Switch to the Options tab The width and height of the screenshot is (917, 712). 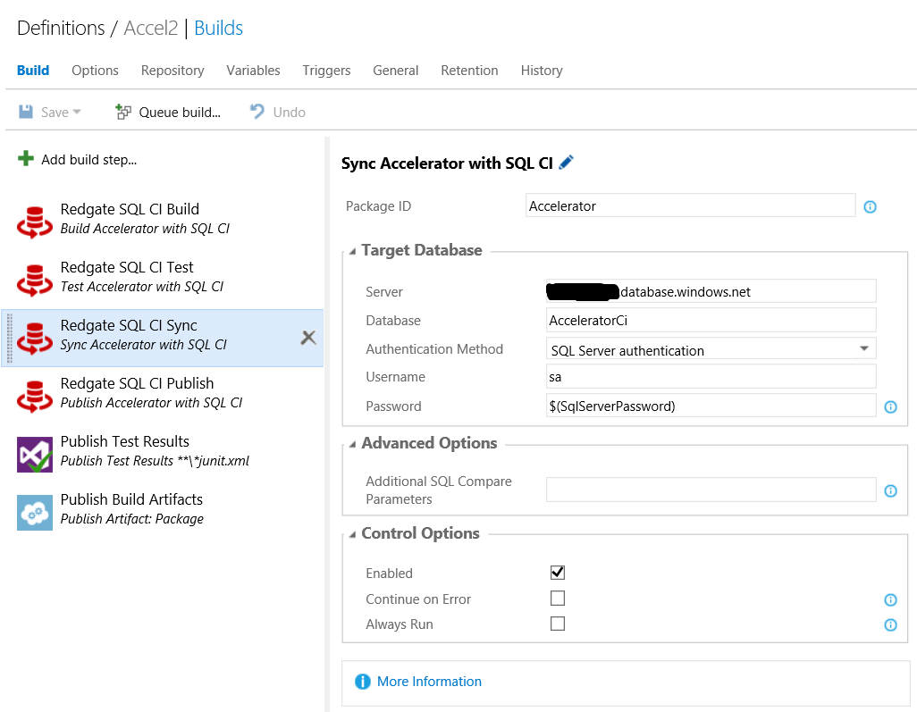pyautogui.click(x=95, y=71)
